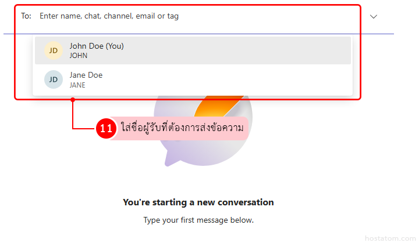Click the JANE username subtitle

pyautogui.click(x=77, y=85)
